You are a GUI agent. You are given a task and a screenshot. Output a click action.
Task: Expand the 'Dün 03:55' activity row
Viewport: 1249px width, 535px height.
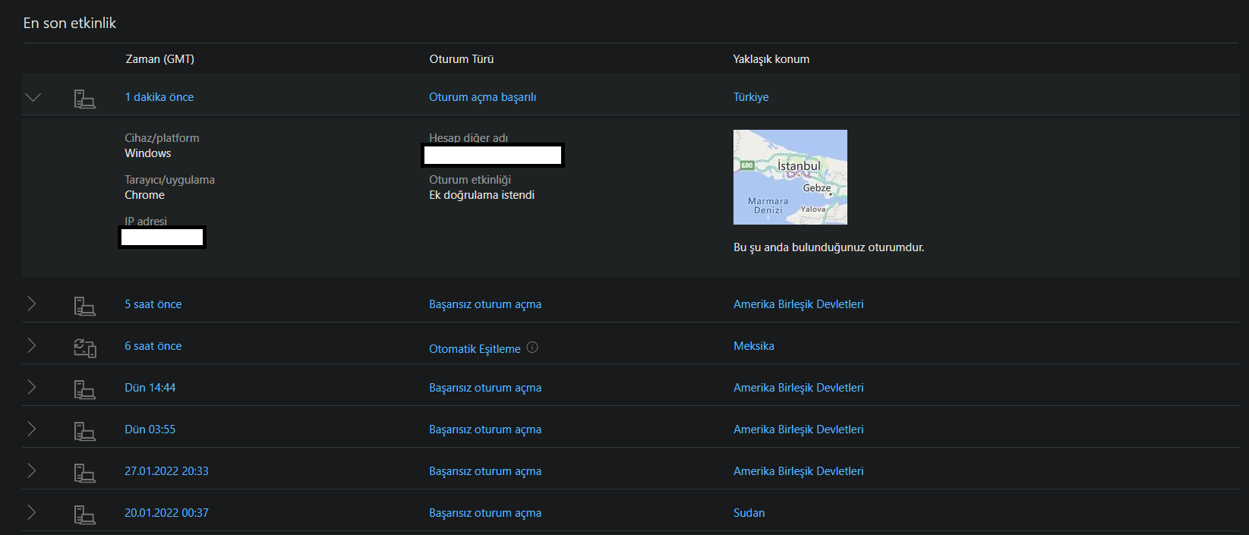(x=32, y=429)
